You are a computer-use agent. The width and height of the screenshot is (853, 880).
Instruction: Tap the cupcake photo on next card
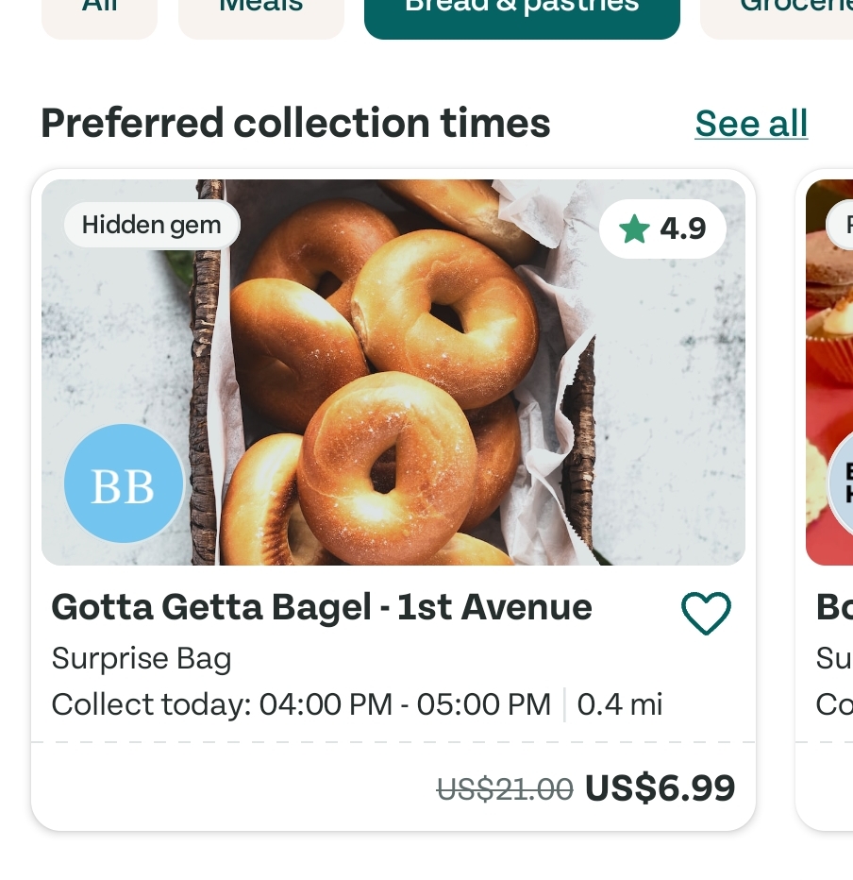point(829,372)
